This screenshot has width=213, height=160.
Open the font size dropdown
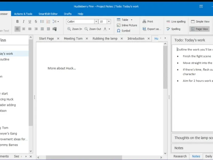click(109, 22)
